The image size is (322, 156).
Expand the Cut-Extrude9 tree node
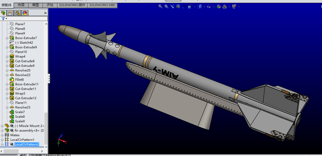tap(7, 66)
